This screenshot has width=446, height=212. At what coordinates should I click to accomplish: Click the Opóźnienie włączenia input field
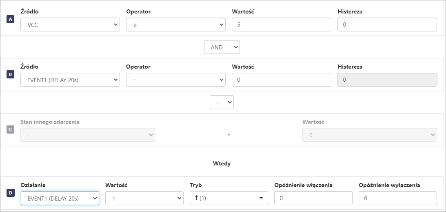(313, 198)
